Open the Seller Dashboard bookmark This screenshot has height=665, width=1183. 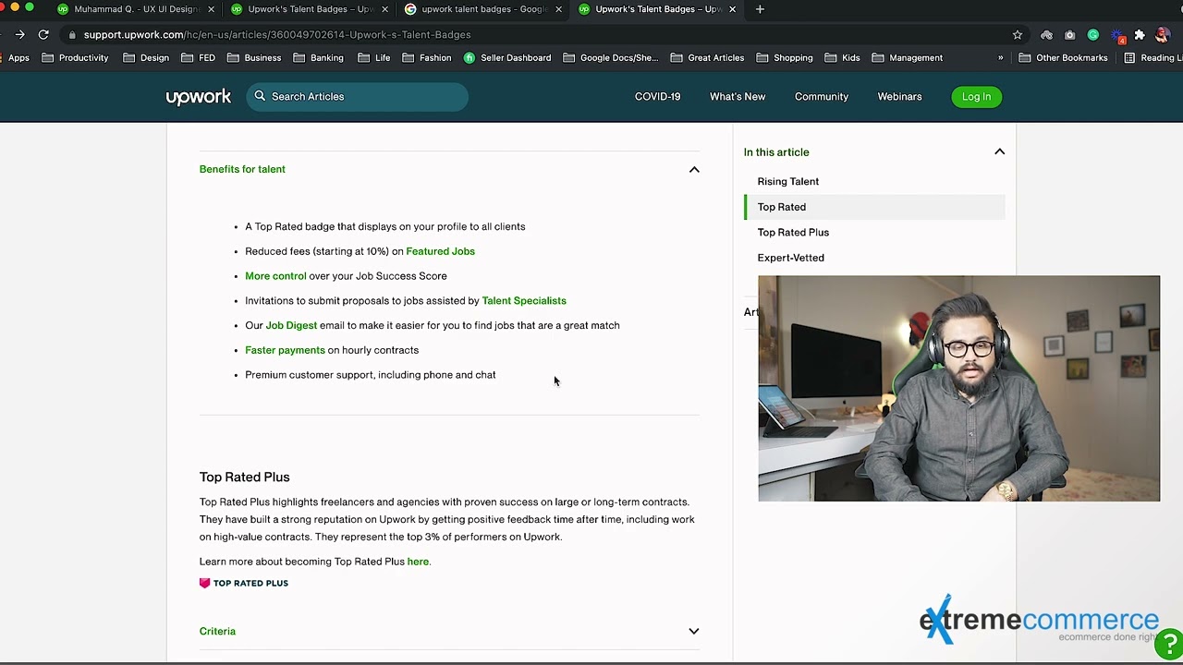pos(507,57)
